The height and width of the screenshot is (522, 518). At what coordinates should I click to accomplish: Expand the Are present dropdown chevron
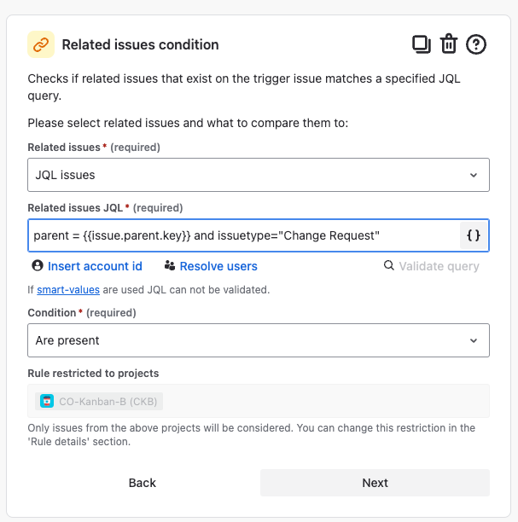click(x=474, y=340)
